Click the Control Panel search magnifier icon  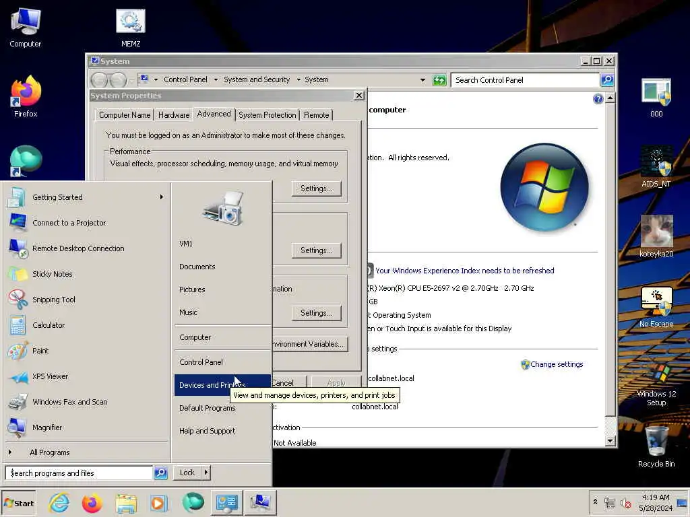pyautogui.click(x=607, y=80)
